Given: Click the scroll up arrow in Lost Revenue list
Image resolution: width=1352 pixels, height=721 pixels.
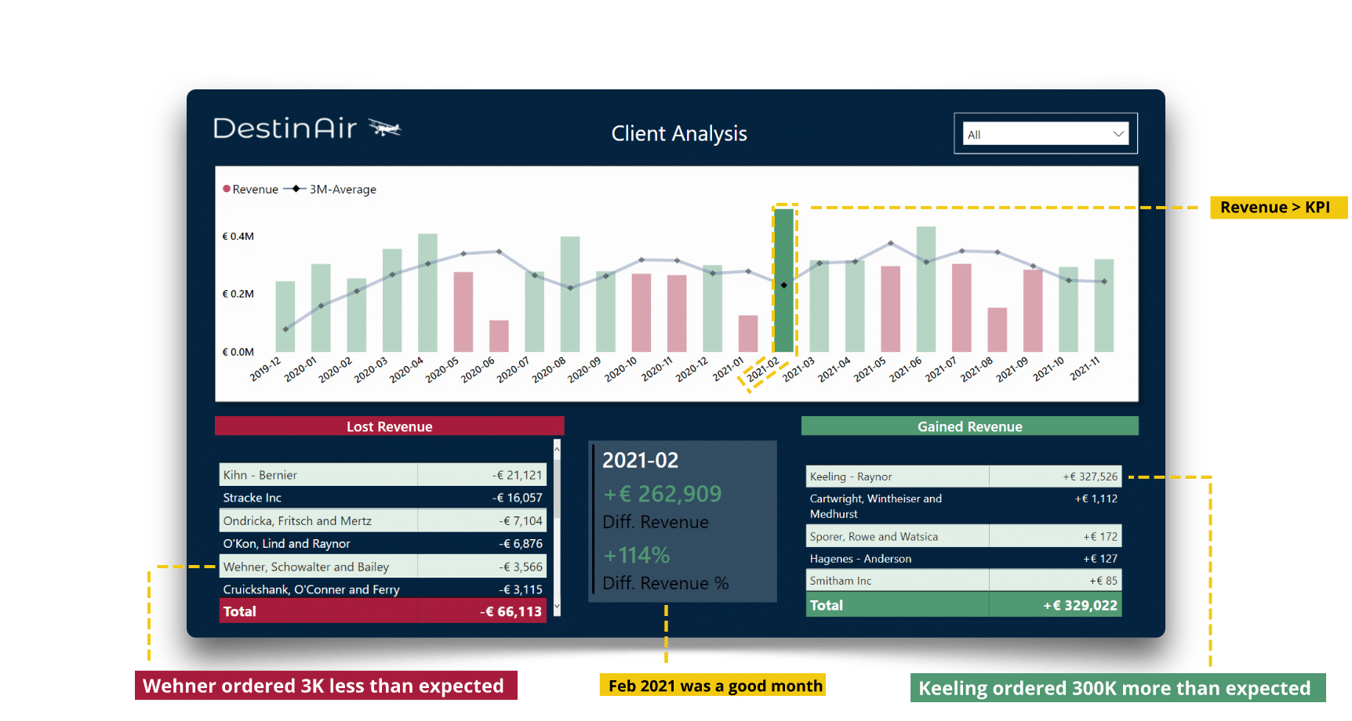Looking at the screenshot, I should click(x=558, y=449).
